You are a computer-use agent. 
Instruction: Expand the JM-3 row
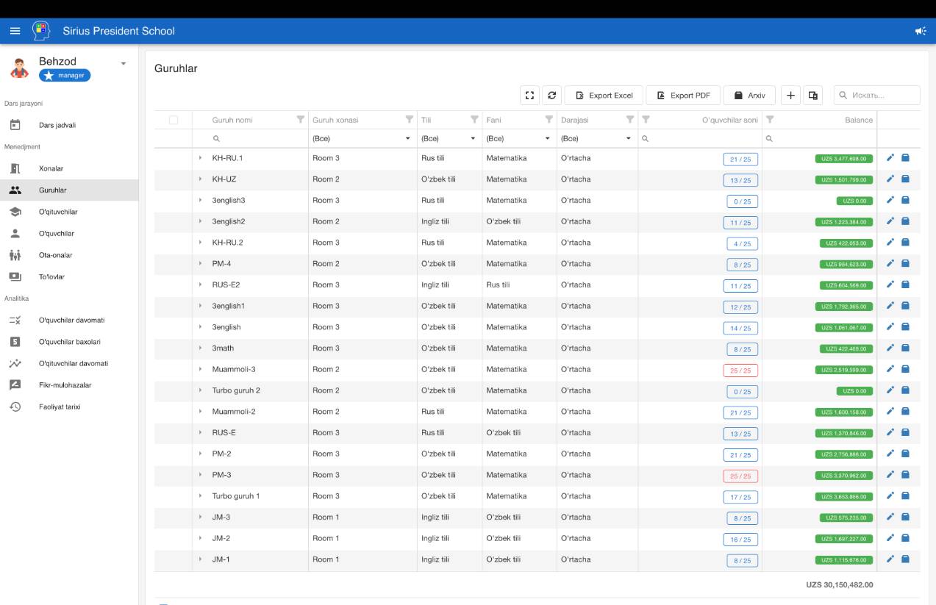pyautogui.click(x=200, y=518)
